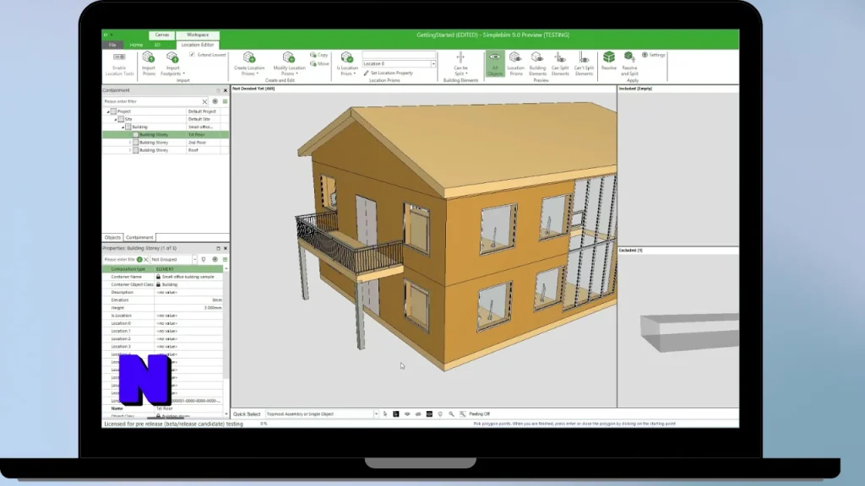
Task: Click the black screen icon in bottom toolbar
Action: coord(429,413)
